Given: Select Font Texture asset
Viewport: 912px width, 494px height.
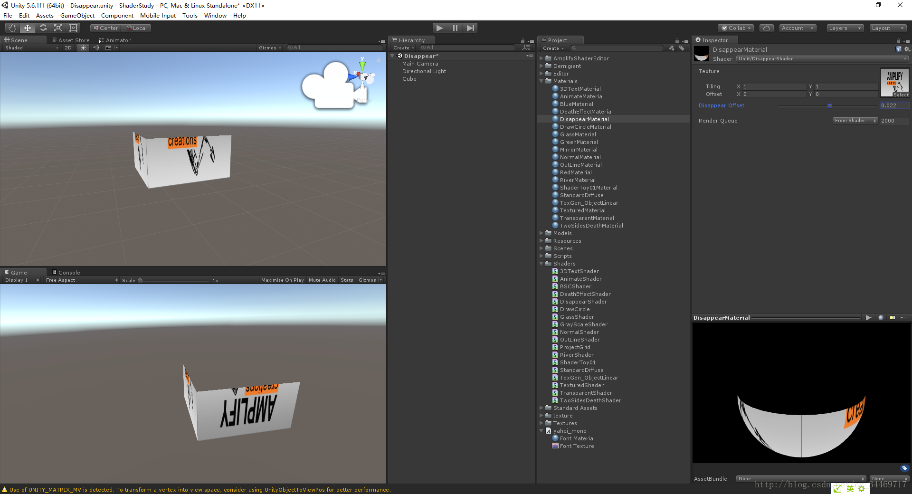Looking at the screenshot, I should point(577,446).
